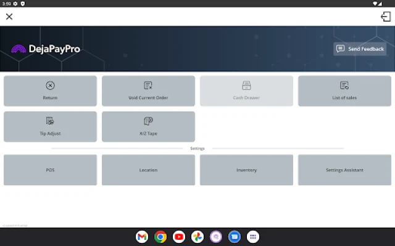The image size is (395, 246).
Task: Open the X/Z Tape tile
Action: 148,127
